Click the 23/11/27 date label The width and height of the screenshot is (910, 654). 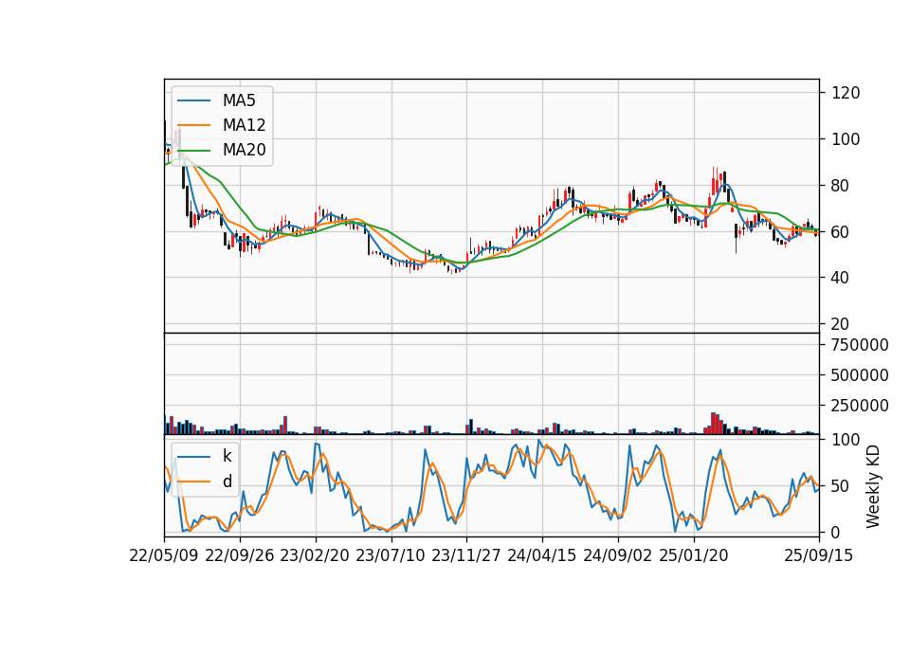(x=466, y=555)
